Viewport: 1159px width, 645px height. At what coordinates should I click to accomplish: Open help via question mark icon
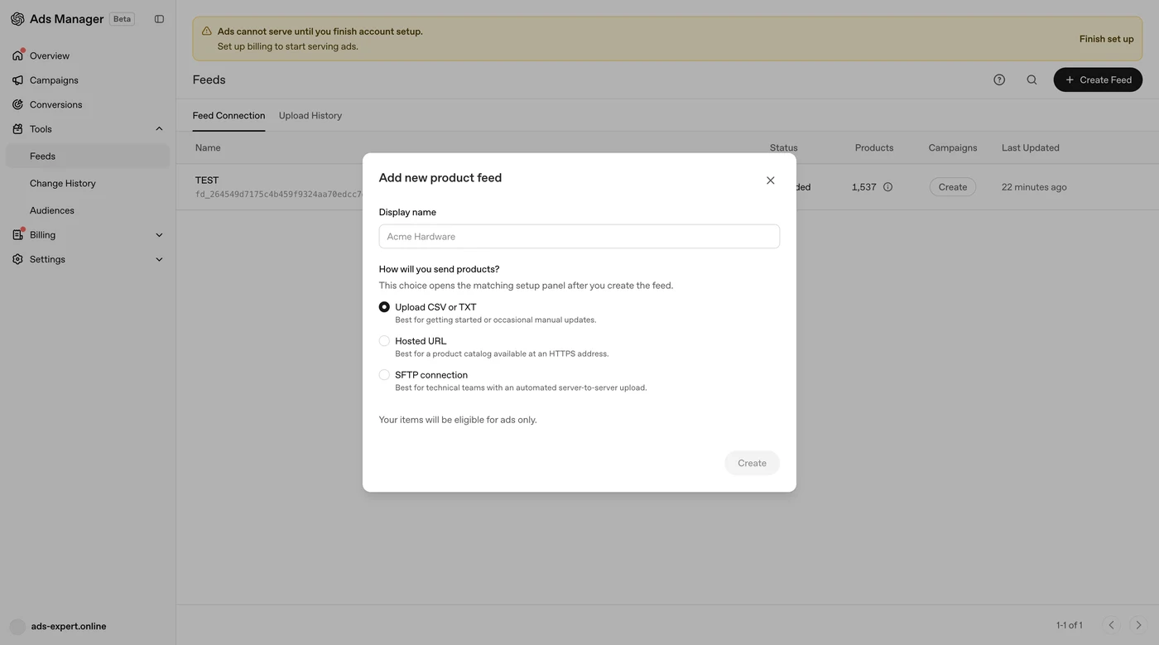[999, 79]
